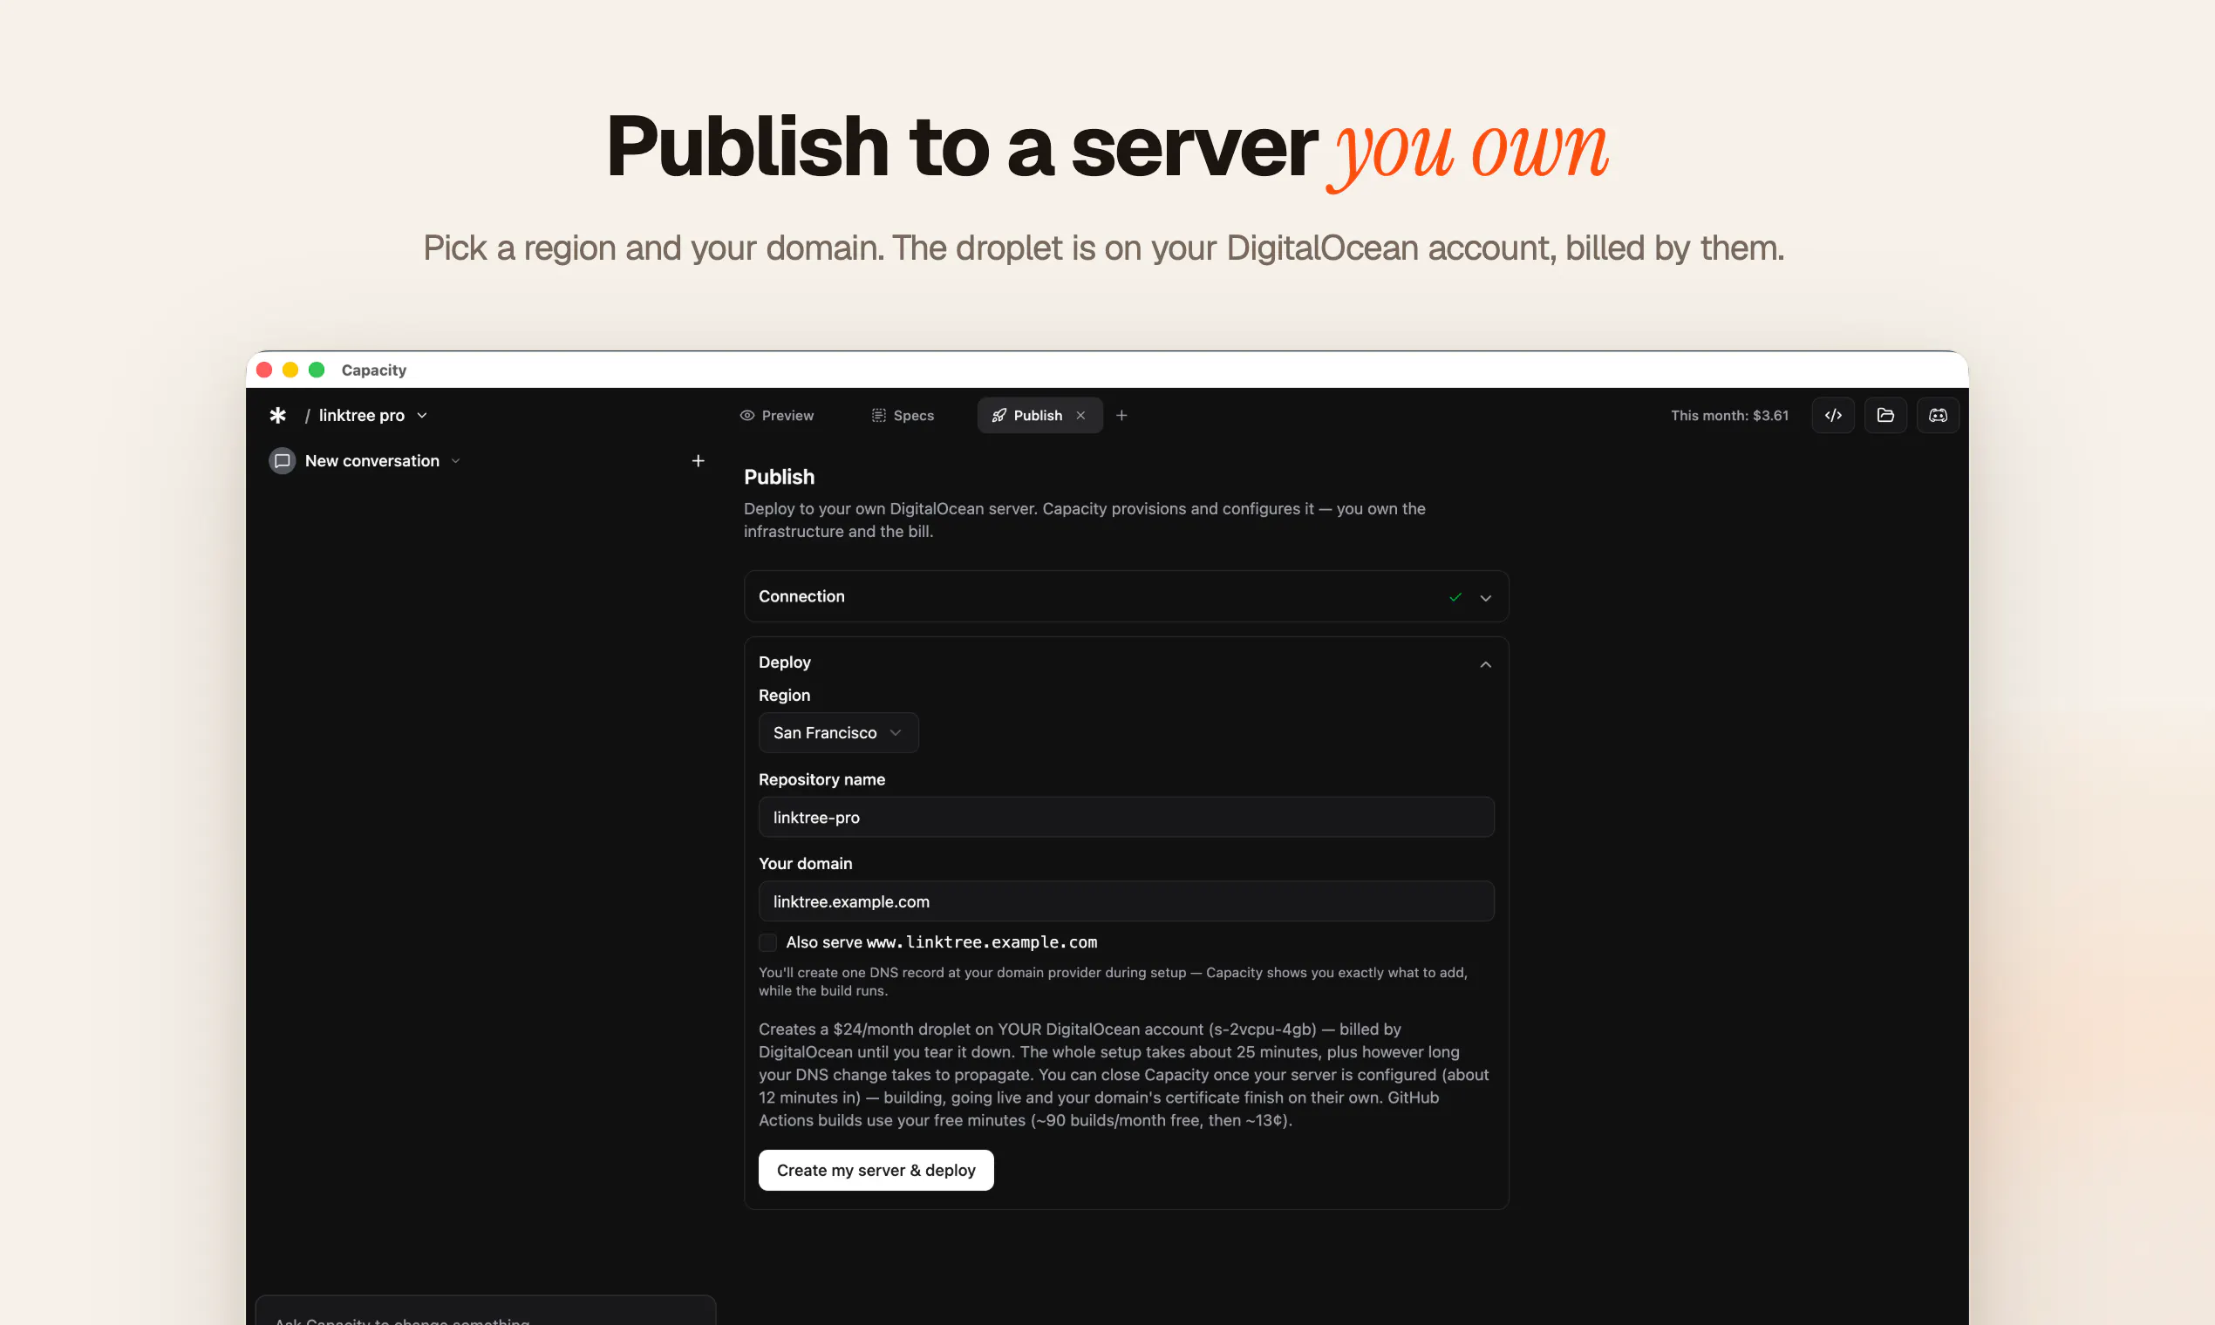Open the New conversation dropdown
Viewport: 2215px width, 1325px height.
(x=382, y=461)
